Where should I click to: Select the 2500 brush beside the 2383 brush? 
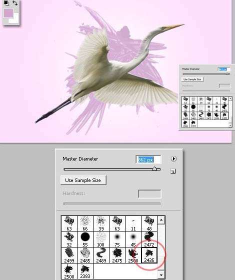[69, 271]
